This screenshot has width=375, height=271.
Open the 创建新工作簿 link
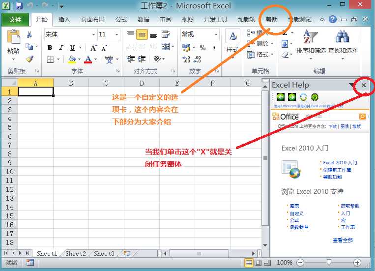click(x=337, y=170)
